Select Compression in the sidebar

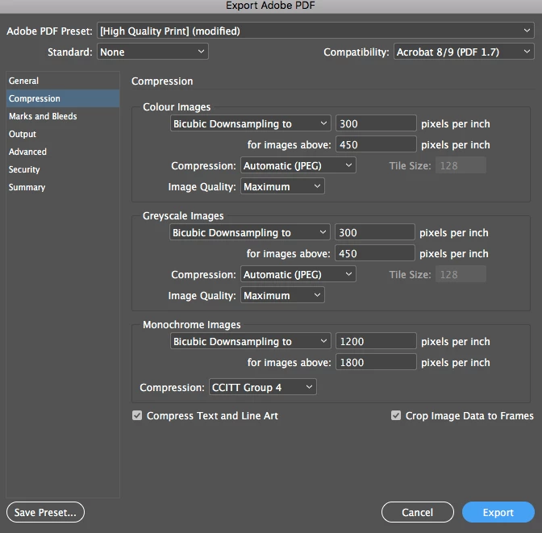point(63,98)
